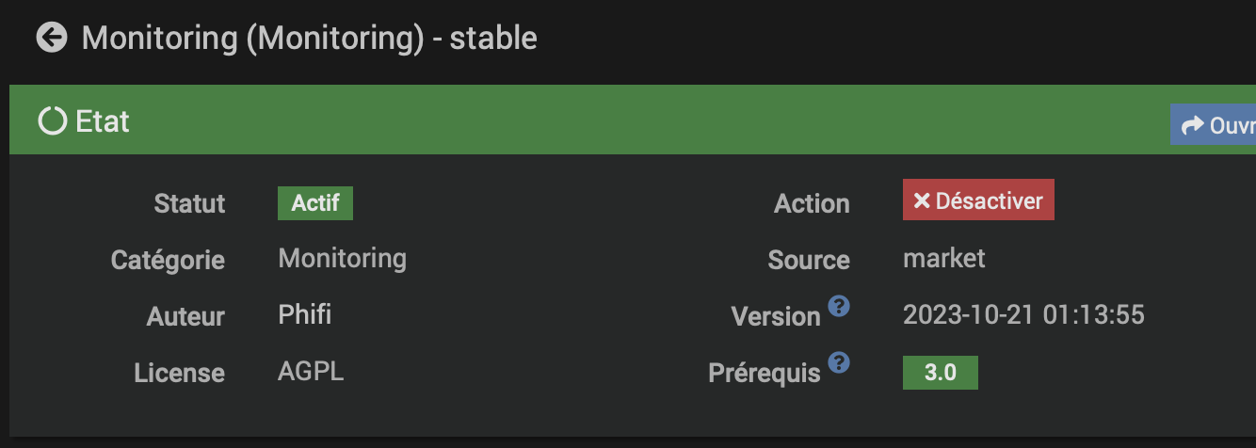Click the green Actif status badge
The image size is (1256, 448).
pos(314,203)
